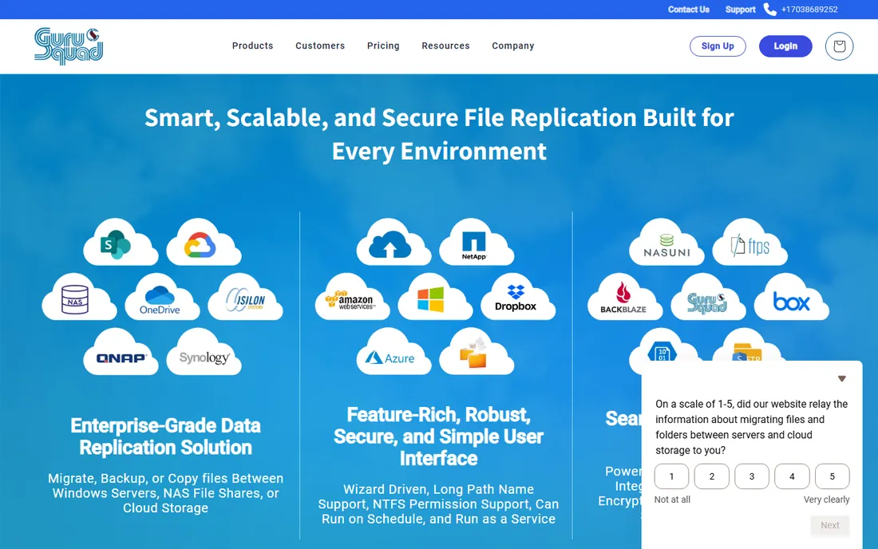
Task: Choose rating 5 in the survey
Action: pos(832,476)
